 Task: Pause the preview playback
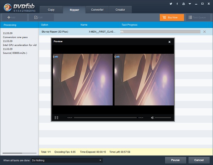tap(56, 117)
